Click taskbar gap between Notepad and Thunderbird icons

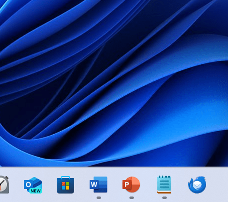tap(180, 185)
